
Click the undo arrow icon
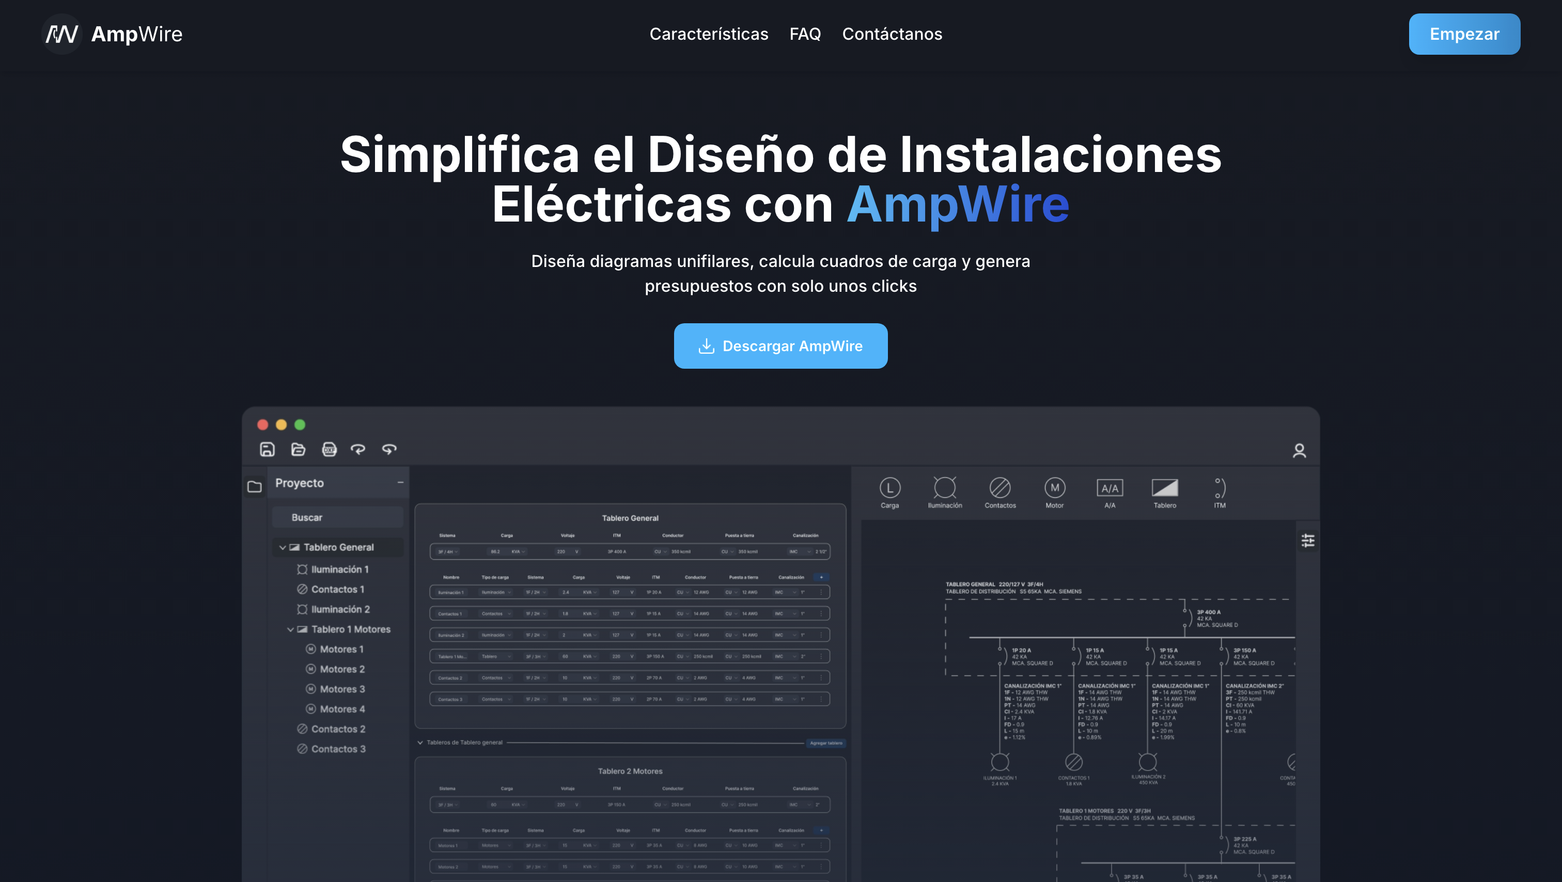358,449
